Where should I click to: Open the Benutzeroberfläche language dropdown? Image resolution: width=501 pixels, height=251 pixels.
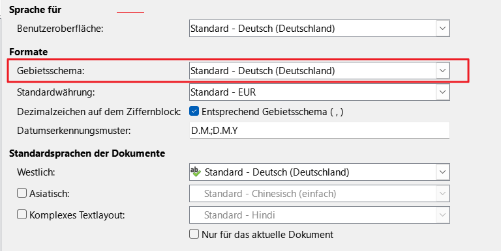click(x=442, y=29)
